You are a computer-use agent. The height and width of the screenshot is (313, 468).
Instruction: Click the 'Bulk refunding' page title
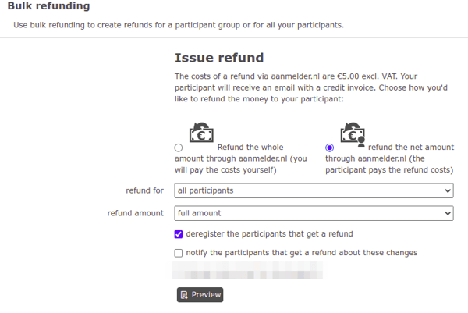48,6
